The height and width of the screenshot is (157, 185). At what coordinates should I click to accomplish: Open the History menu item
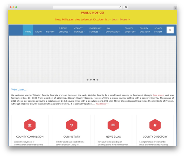pos(50,32)
